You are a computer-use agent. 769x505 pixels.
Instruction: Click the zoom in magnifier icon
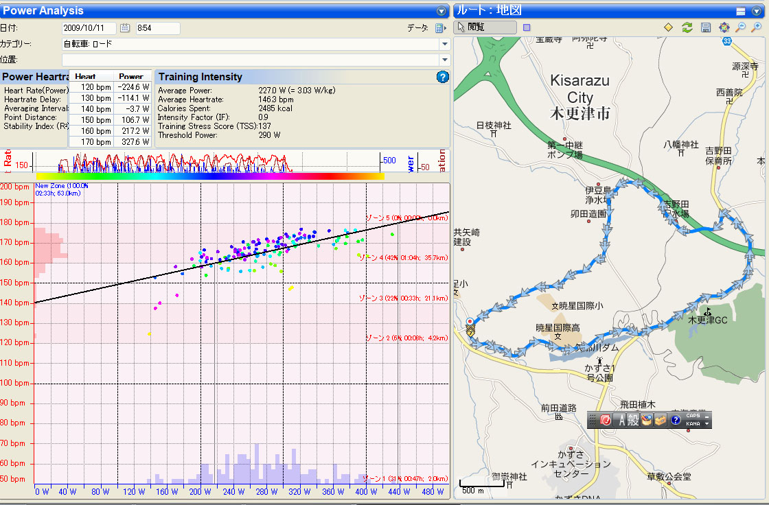(x=757, y=27)
